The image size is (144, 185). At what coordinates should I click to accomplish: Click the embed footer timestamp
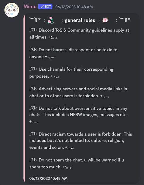[x=48, y=178]
